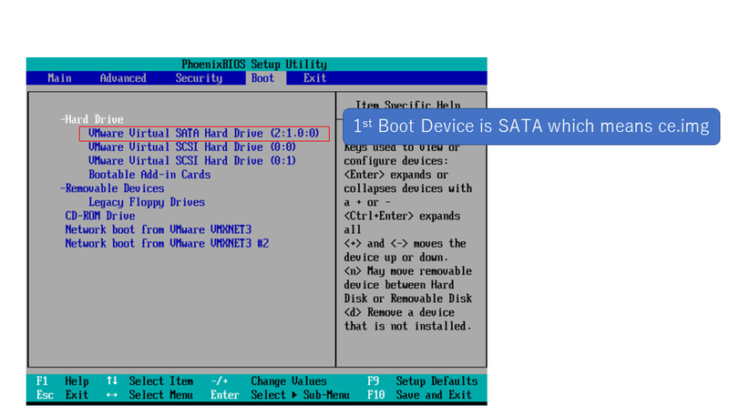
Task: Click the Item Specific Help heading
Action: [407, 105]
